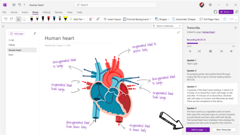Image resolution: width=240 pixels, height=135 pixels.
Task: Open the ribbon more options ellipsis
Action: (x=232, y=19)
